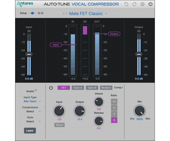170x141 pixels.
Task: Click the output fader 0.0 dB value
Action: pos(139,79)
